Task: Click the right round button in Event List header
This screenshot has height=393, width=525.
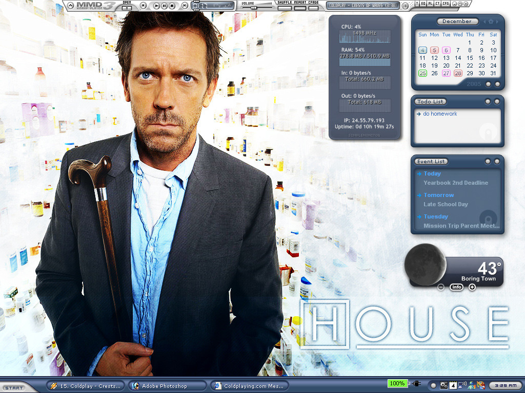Action: tap(497, 161)
